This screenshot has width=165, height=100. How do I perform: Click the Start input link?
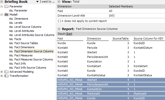point(69,34)
